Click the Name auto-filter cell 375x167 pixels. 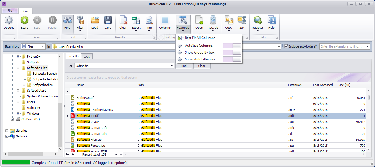(106, 91)
